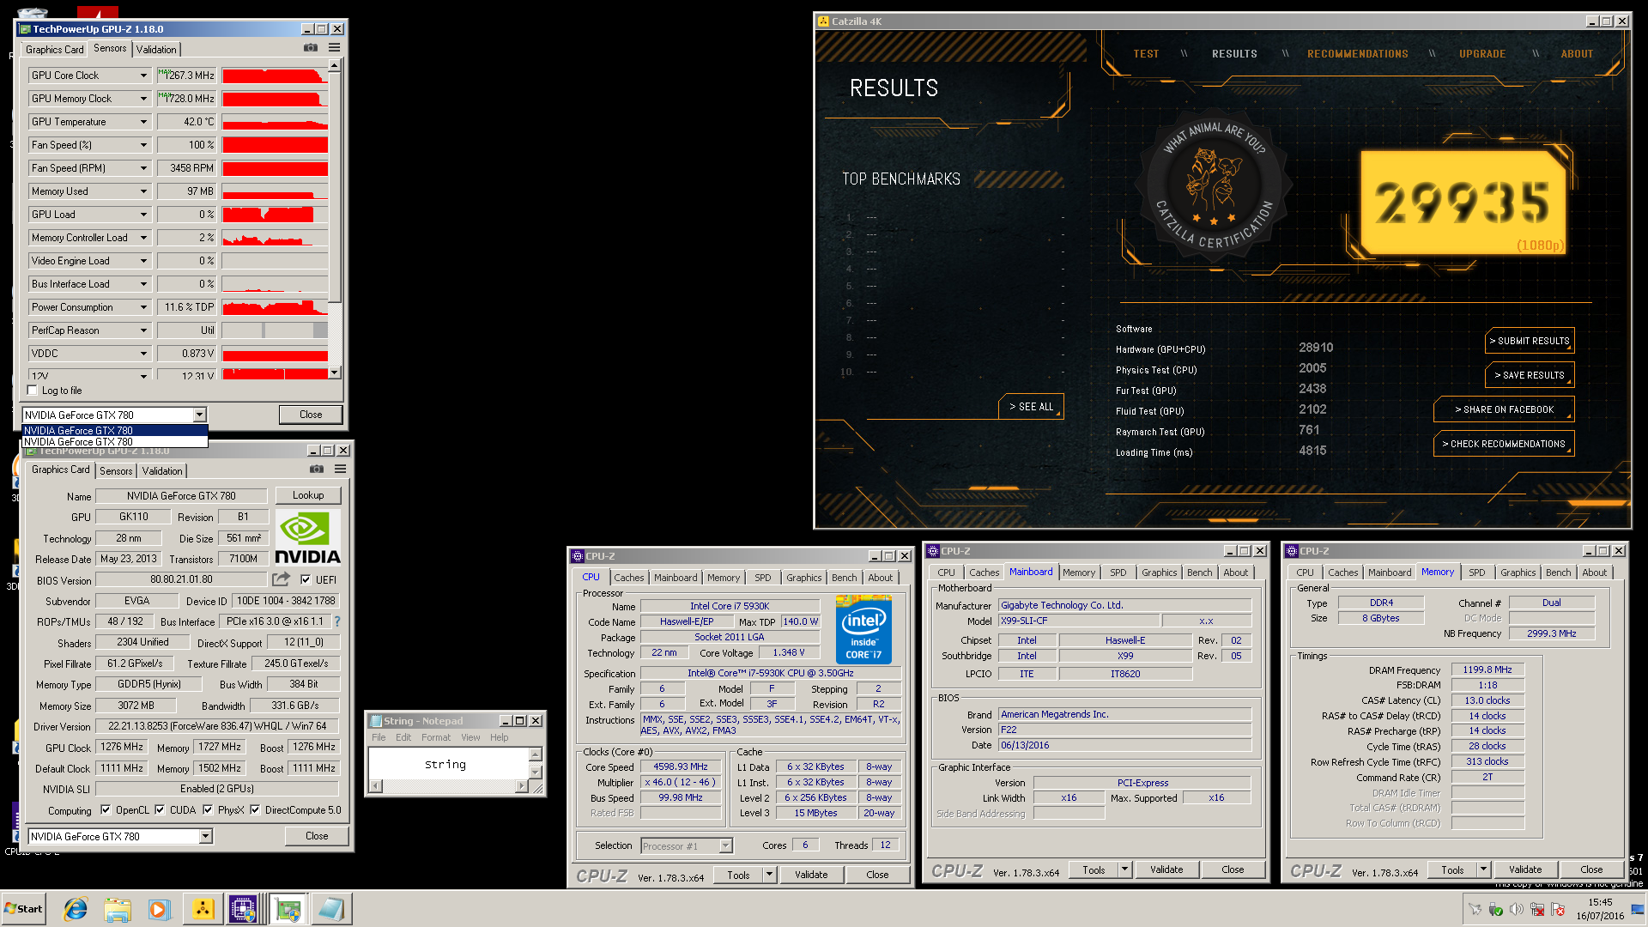Click the volume speaker tray icon

coord(1517,909)
